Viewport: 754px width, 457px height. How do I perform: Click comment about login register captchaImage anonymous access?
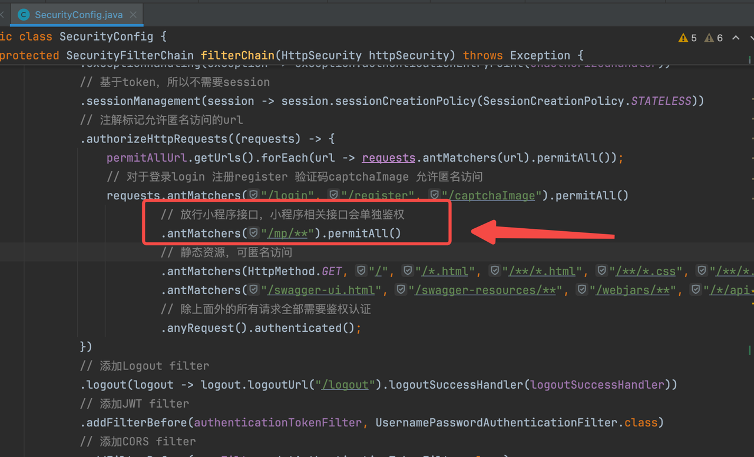295,176
